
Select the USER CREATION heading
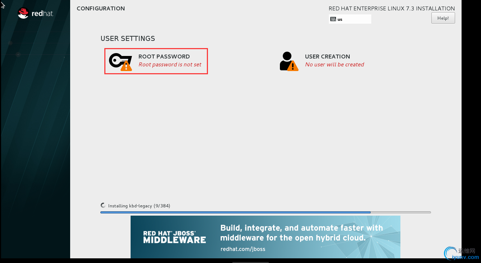click(x=327, y=56)
